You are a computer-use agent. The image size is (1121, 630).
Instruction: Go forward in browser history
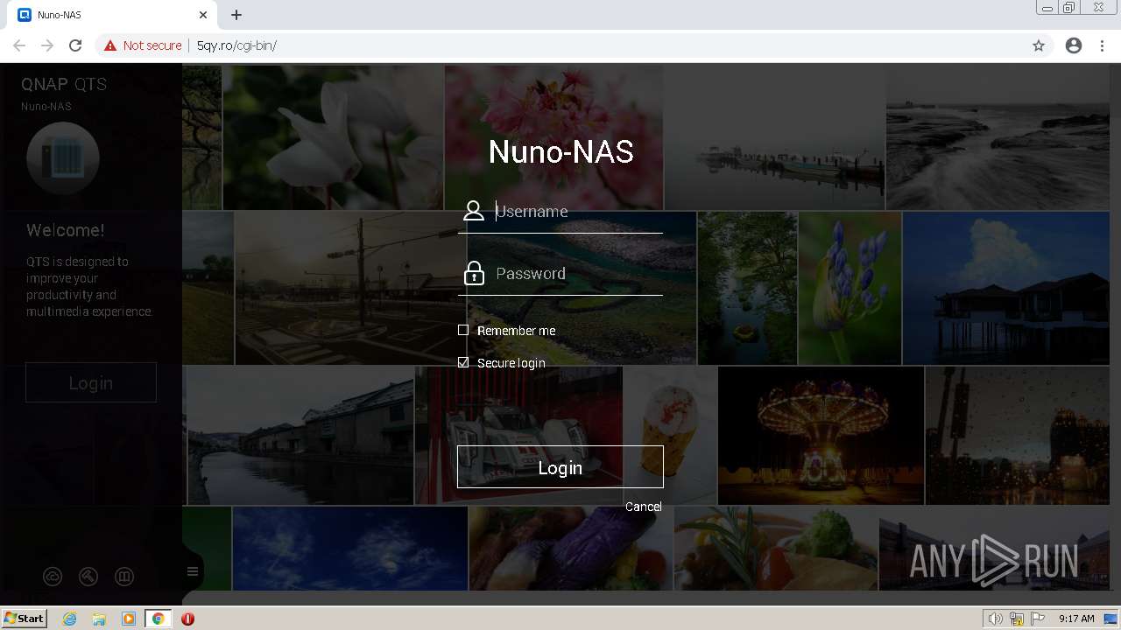47,45
